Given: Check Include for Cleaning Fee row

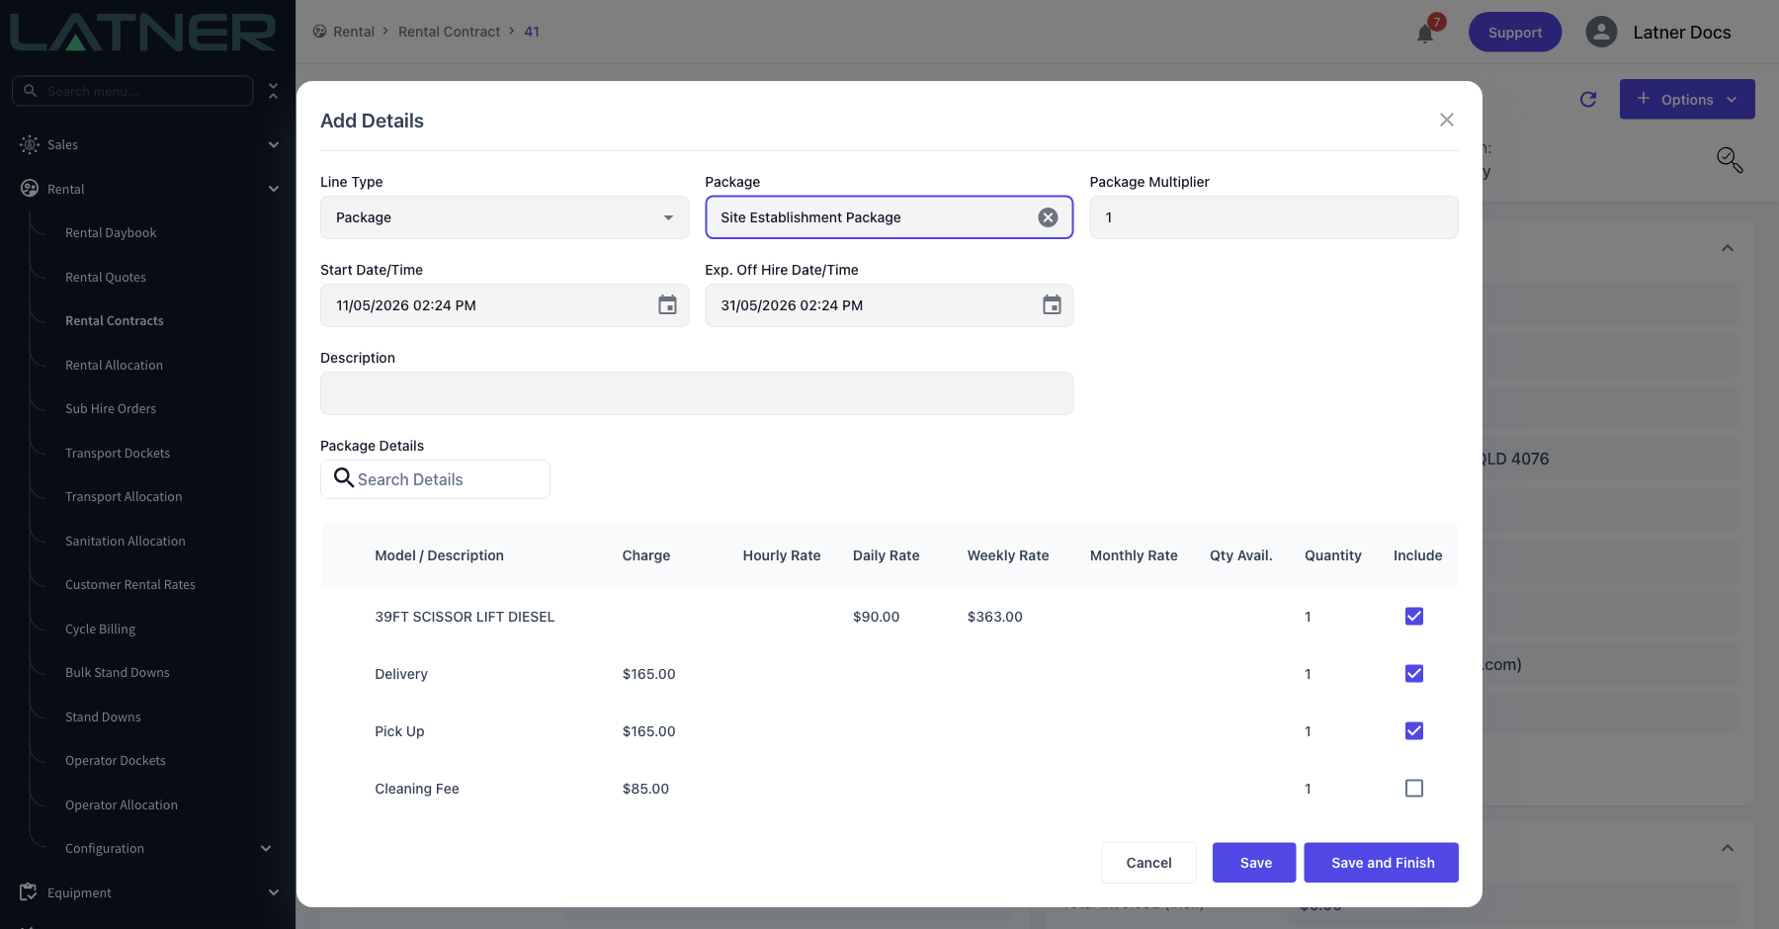Looking at the screenshot, I should pos(1414,789).
